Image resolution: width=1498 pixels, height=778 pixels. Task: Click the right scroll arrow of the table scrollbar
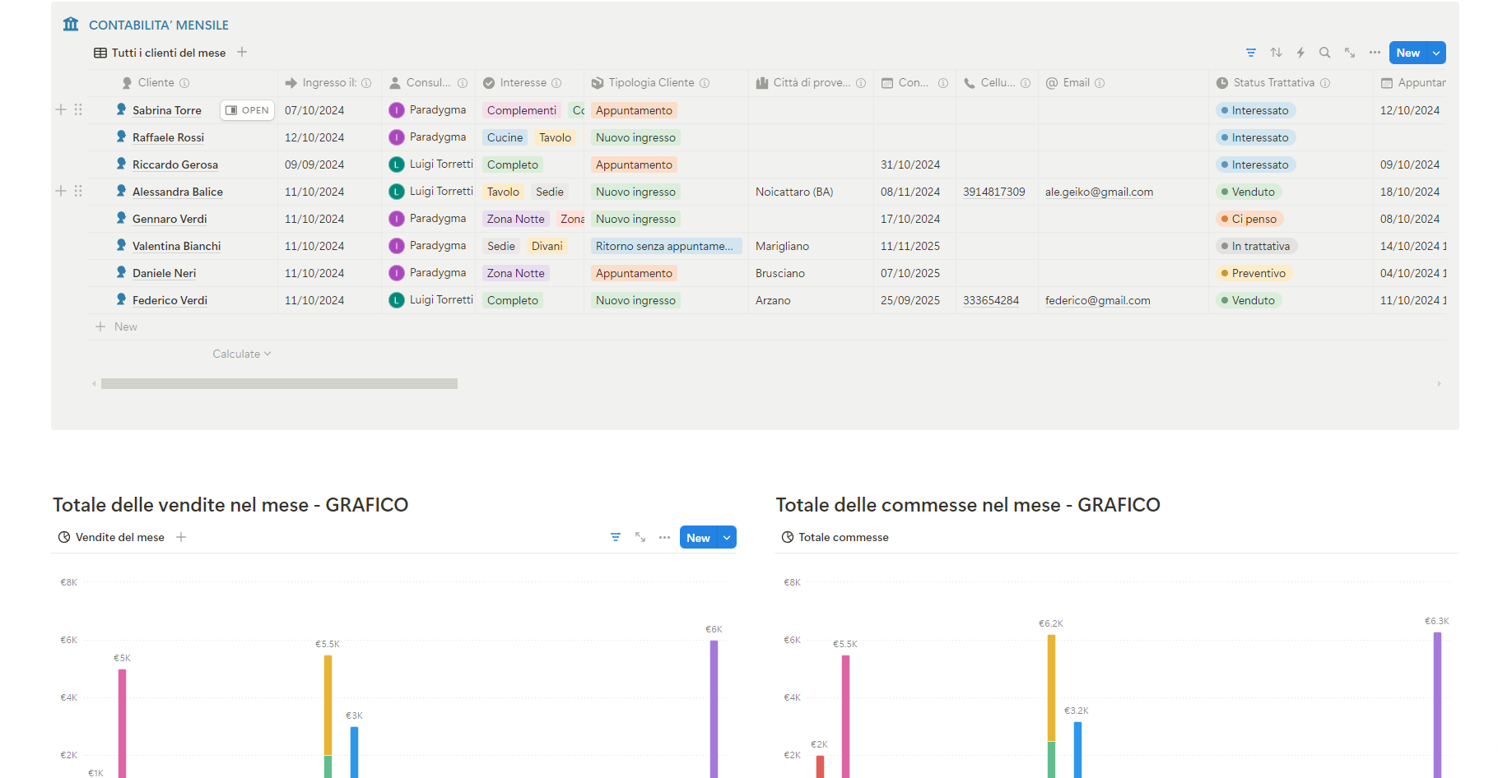[1440, 383]
